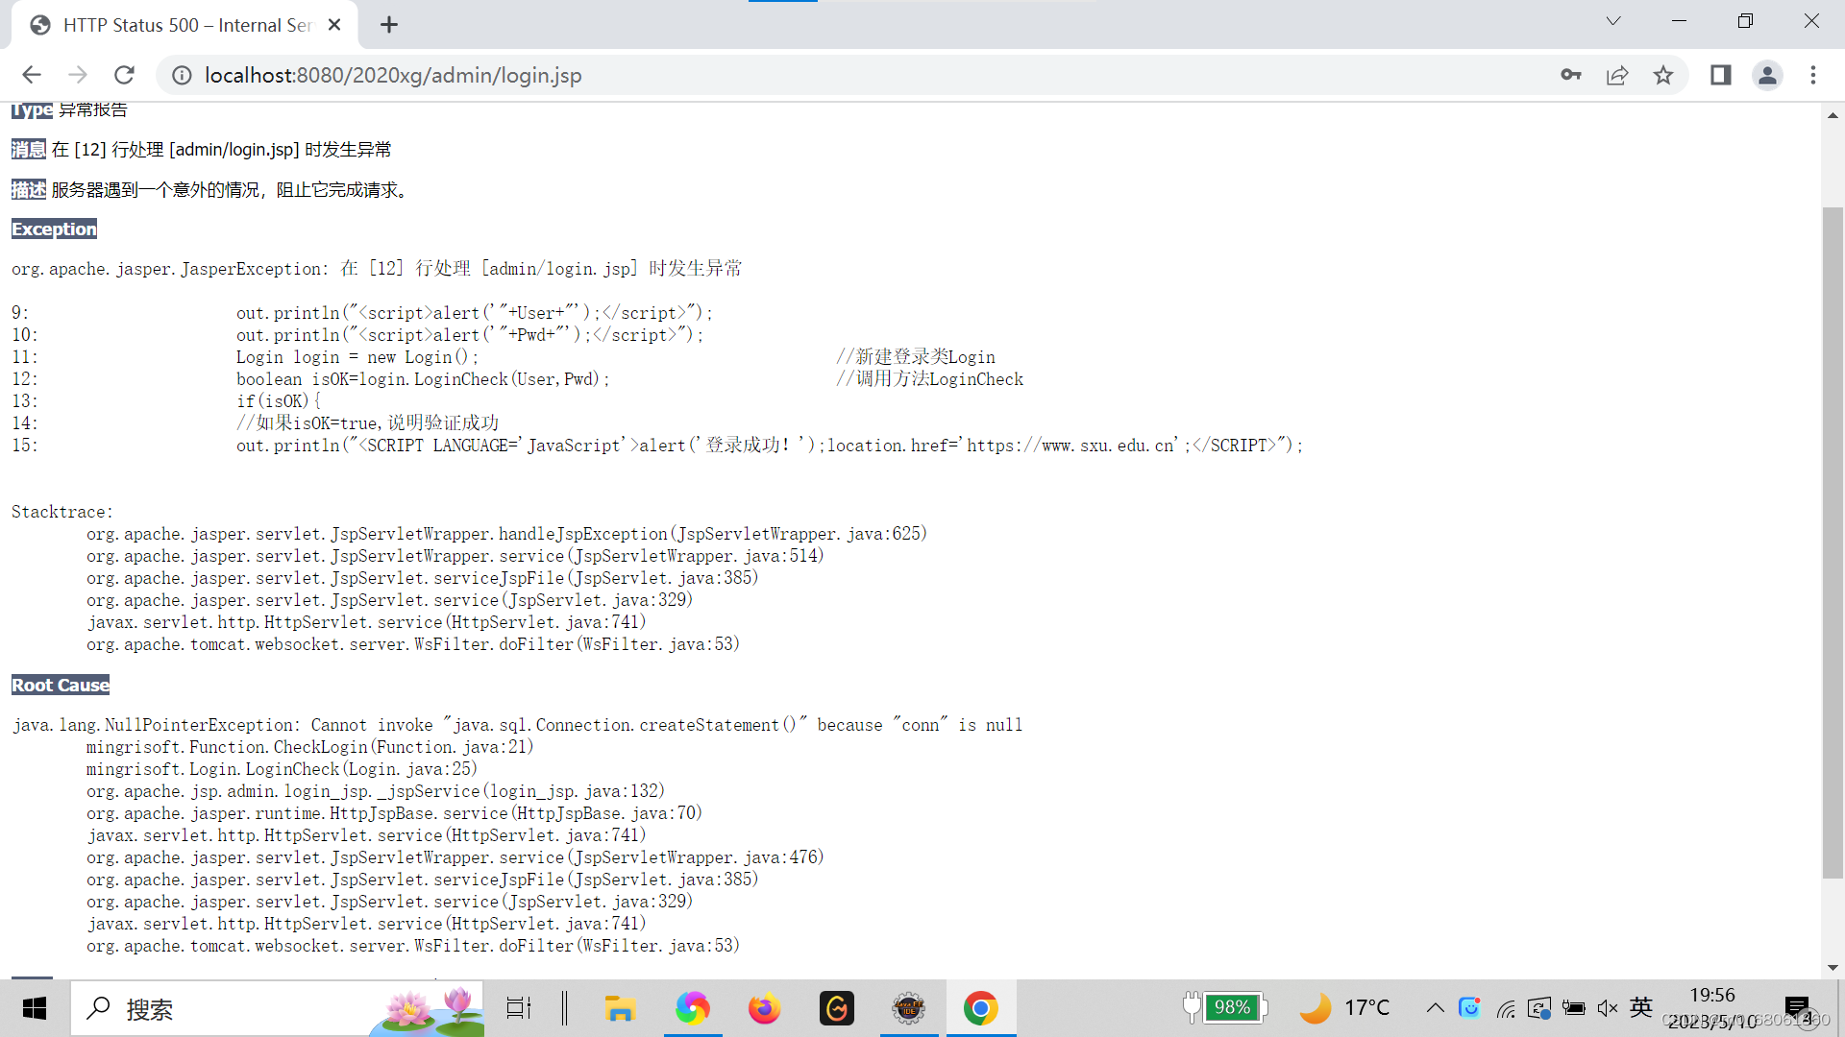1845x1037 pixels.
Task: Click the address bar URL
Action: point(393,75)
